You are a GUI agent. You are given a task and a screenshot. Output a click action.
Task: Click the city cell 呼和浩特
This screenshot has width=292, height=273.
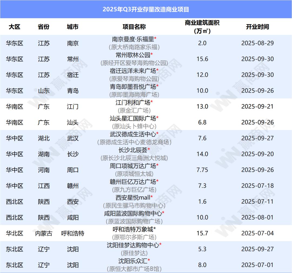click(73, 234)
